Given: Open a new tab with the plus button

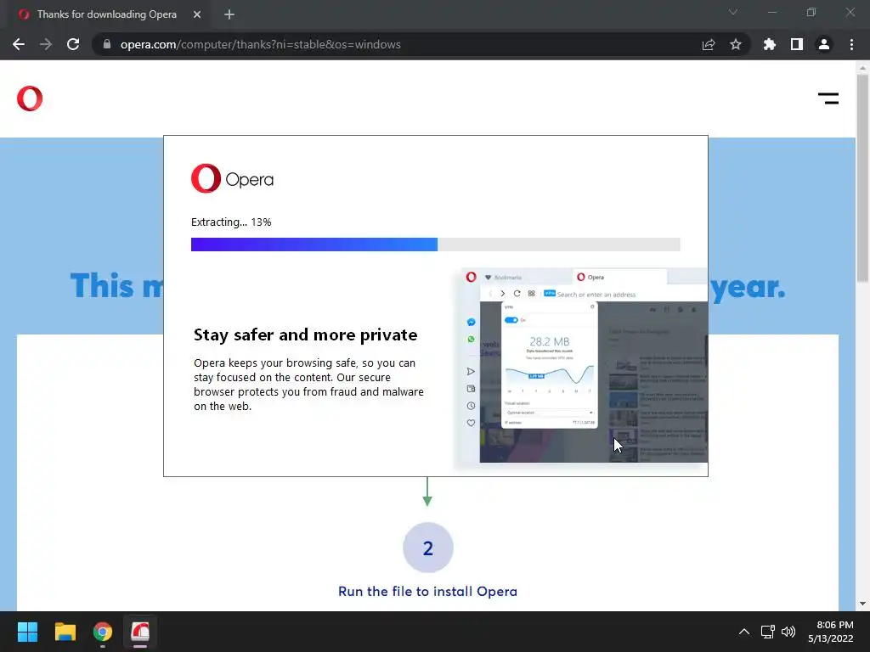Looking at the screenshot, I should [x=229, y=14].
